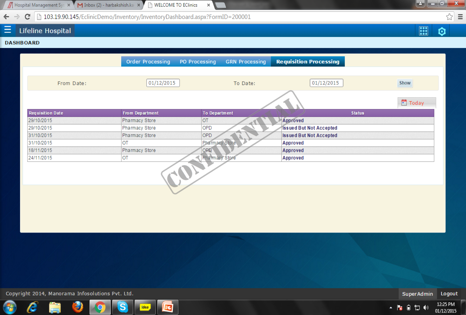466x315 pixels.
Task: Click the Lifeline Hospital title
Action: coord(45,31)
